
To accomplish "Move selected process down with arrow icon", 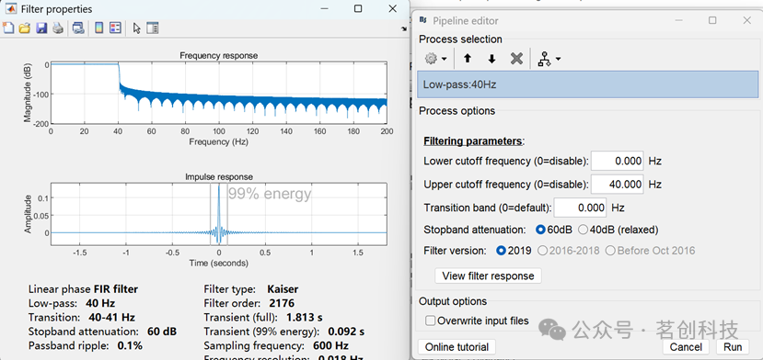I will tap(491, 59).
